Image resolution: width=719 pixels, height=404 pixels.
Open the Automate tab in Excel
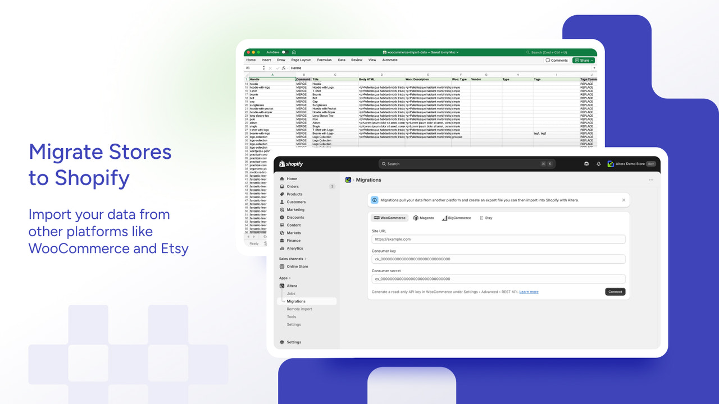point(390,60)
